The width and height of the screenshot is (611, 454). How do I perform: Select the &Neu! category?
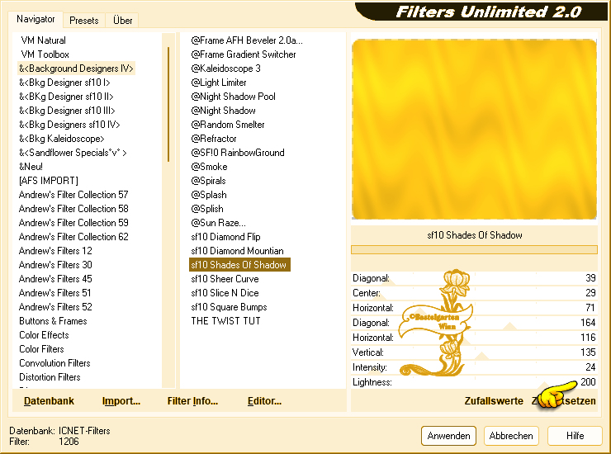(x=31, y=167)
